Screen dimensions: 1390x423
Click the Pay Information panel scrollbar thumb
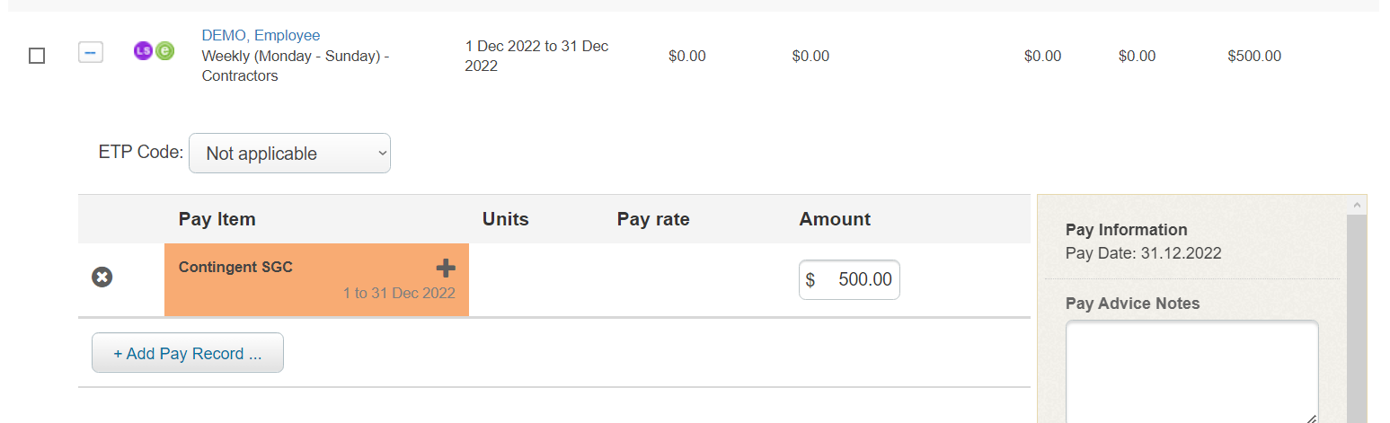1357,319
